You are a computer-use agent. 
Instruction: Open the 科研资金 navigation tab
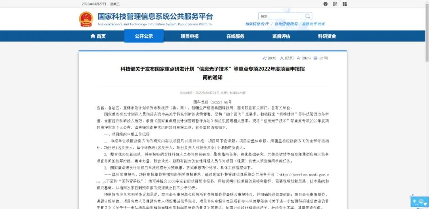(x=327, y=36)
